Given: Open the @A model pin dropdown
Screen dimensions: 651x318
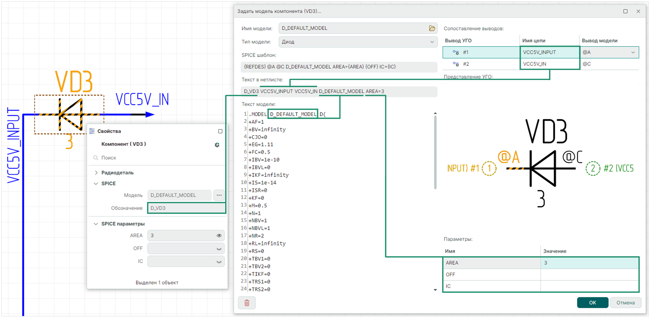Looking at the screenshot, I should [633, 52].
